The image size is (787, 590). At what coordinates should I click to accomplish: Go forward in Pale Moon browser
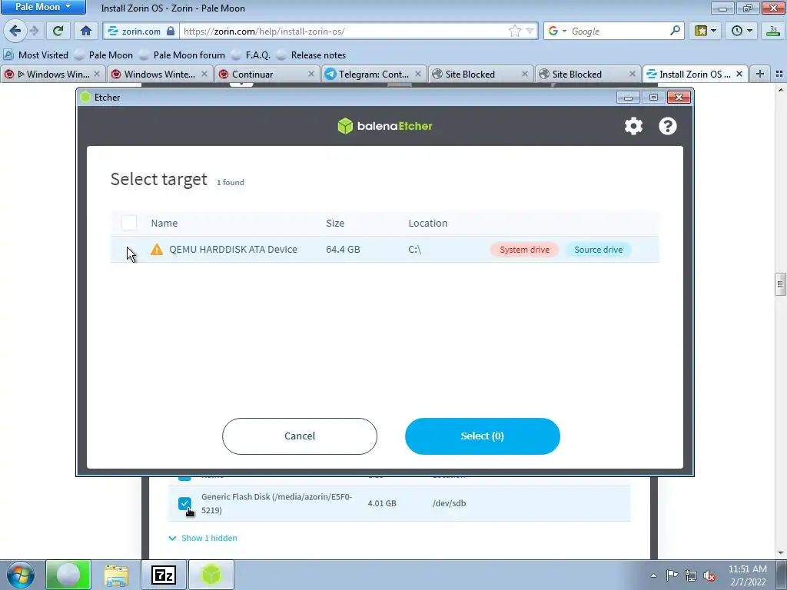click(34, 31)
